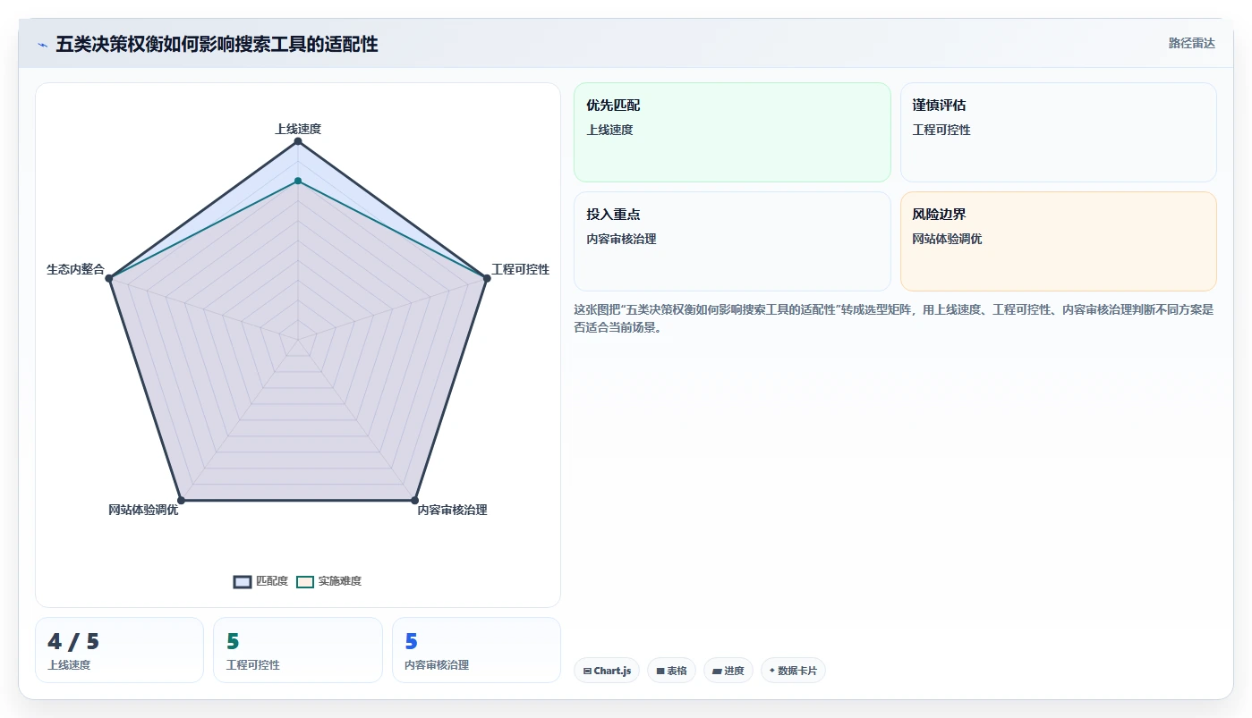Select the 4 / 5 上线速度 stat card
Screen dimensions: 1252x718
click(119, 650)
